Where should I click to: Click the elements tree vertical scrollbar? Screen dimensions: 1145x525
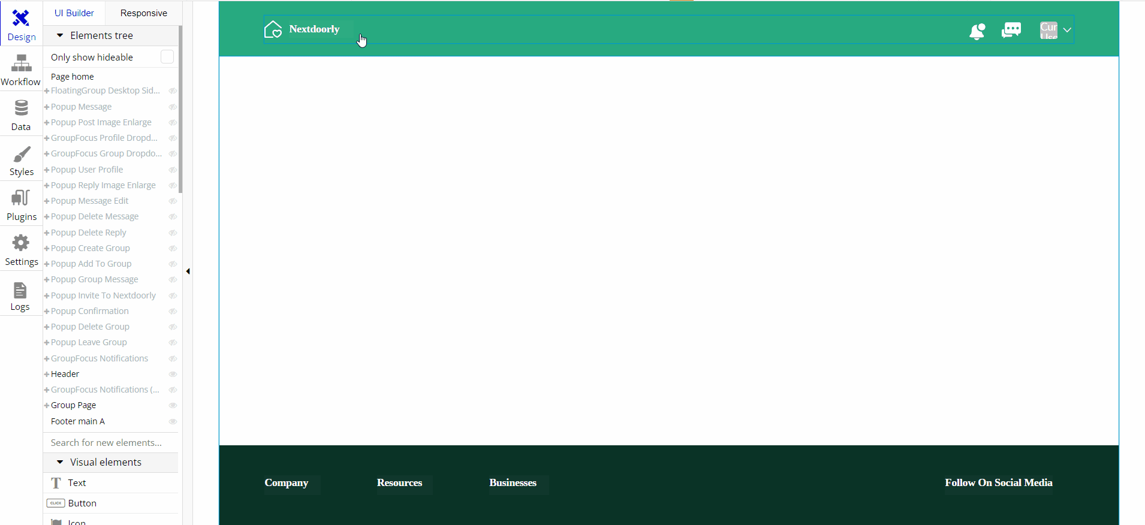(x=180, y=109)
